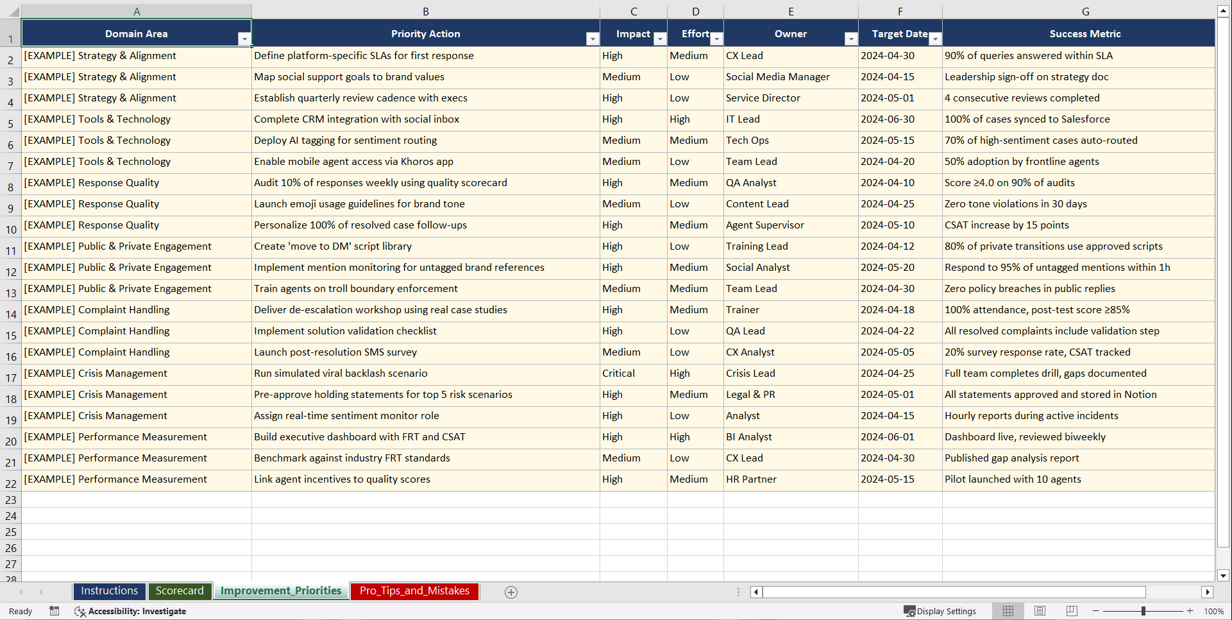
Task: Select the cell in row 23 column A
Action: [137, 500]
